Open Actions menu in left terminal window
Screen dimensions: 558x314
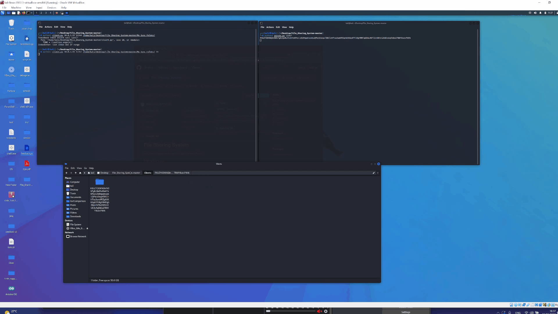pos(48,27)
